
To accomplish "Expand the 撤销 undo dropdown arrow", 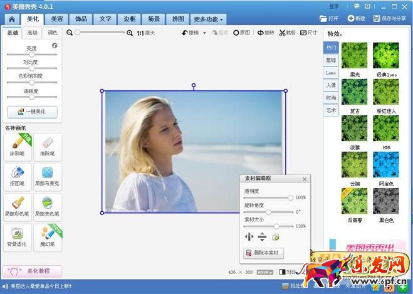I will [x=204, y=33].
